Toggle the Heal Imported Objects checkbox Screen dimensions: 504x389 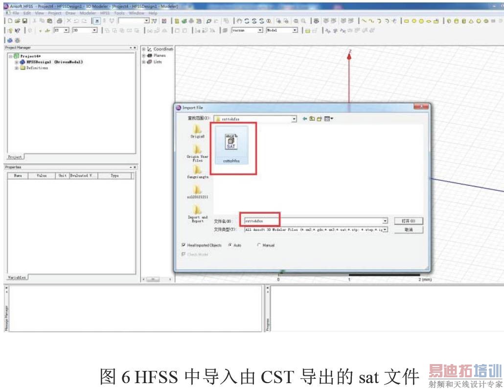point(183,245)
